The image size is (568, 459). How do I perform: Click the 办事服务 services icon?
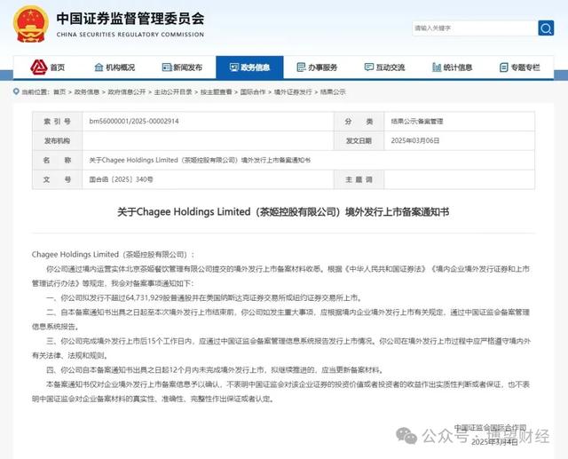tap(297, 67)
